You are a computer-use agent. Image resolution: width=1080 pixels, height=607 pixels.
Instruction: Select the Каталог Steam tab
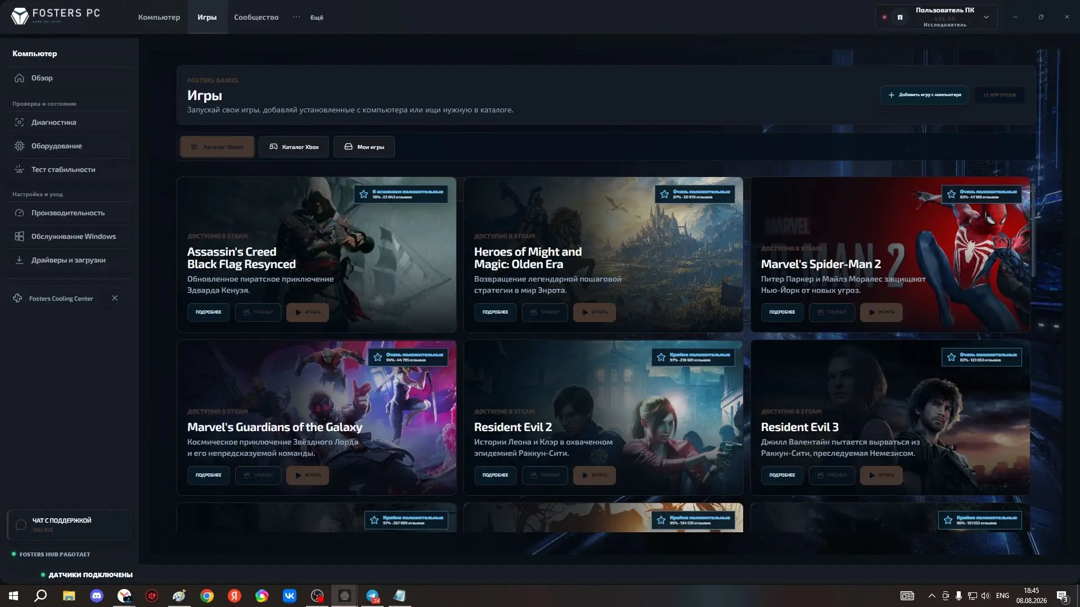click(217, 147)
